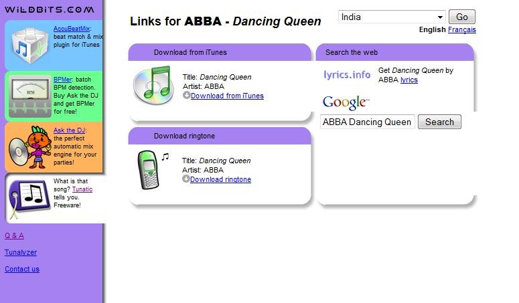Open the Contact us link
The width and height of the screenshot is (519, 303).
tap(22, 270)
